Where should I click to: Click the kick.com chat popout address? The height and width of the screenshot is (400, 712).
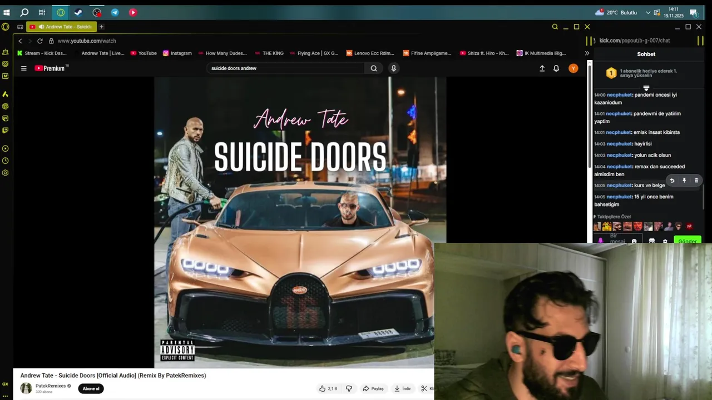[x=634, y=41]
